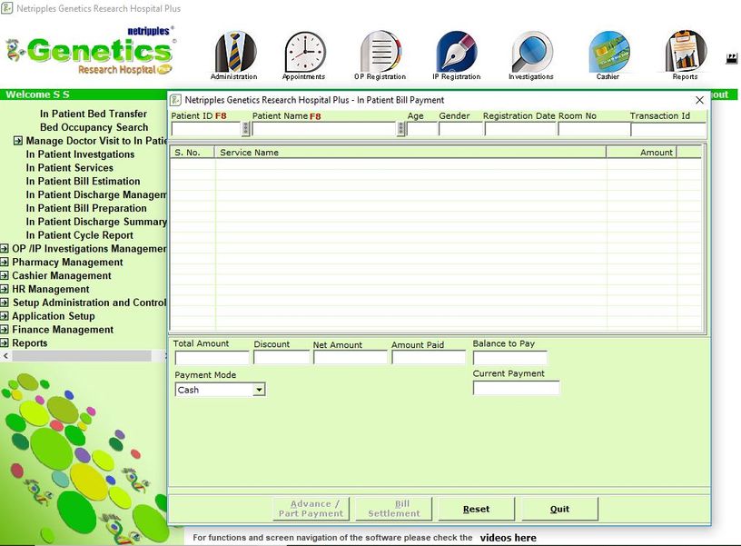Screen dimensions: 741x546
Task: Open In Patient Services
Action: [x=69, y=168]
